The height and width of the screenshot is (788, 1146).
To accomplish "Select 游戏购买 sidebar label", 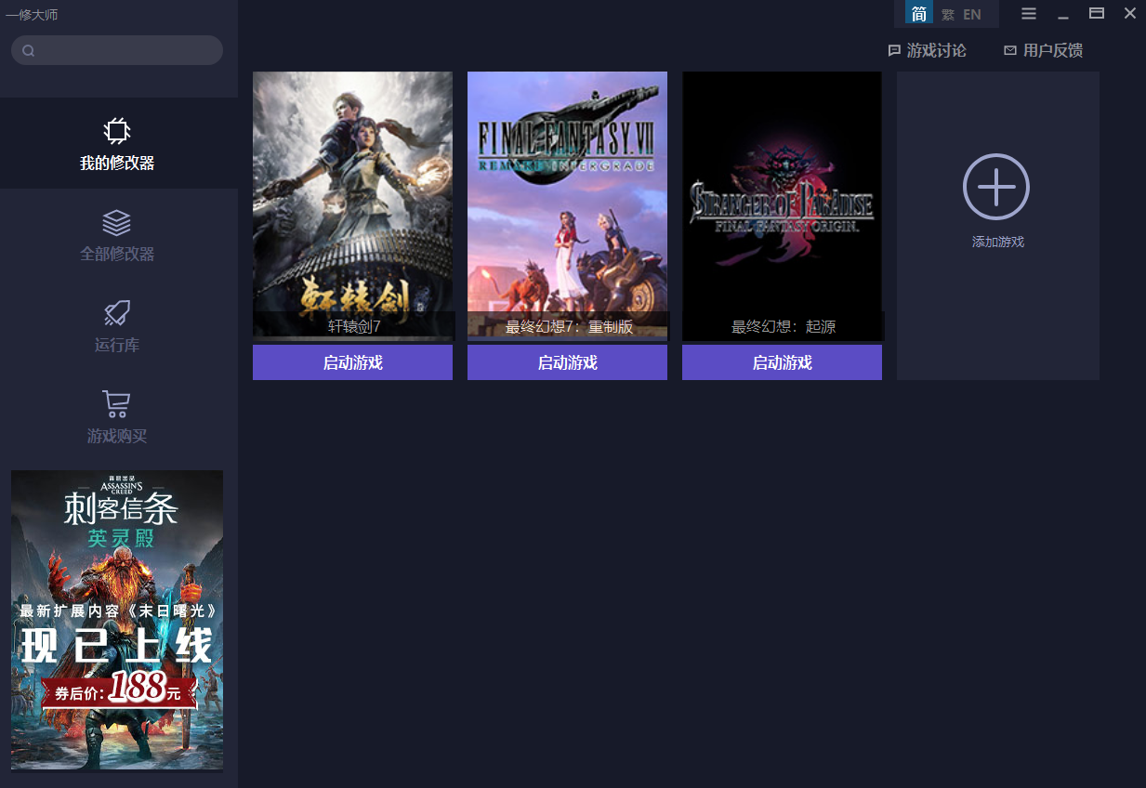I will [117, 437].
